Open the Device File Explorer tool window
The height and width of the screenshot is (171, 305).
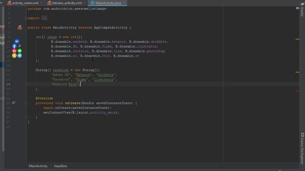[x=302, y=149]
